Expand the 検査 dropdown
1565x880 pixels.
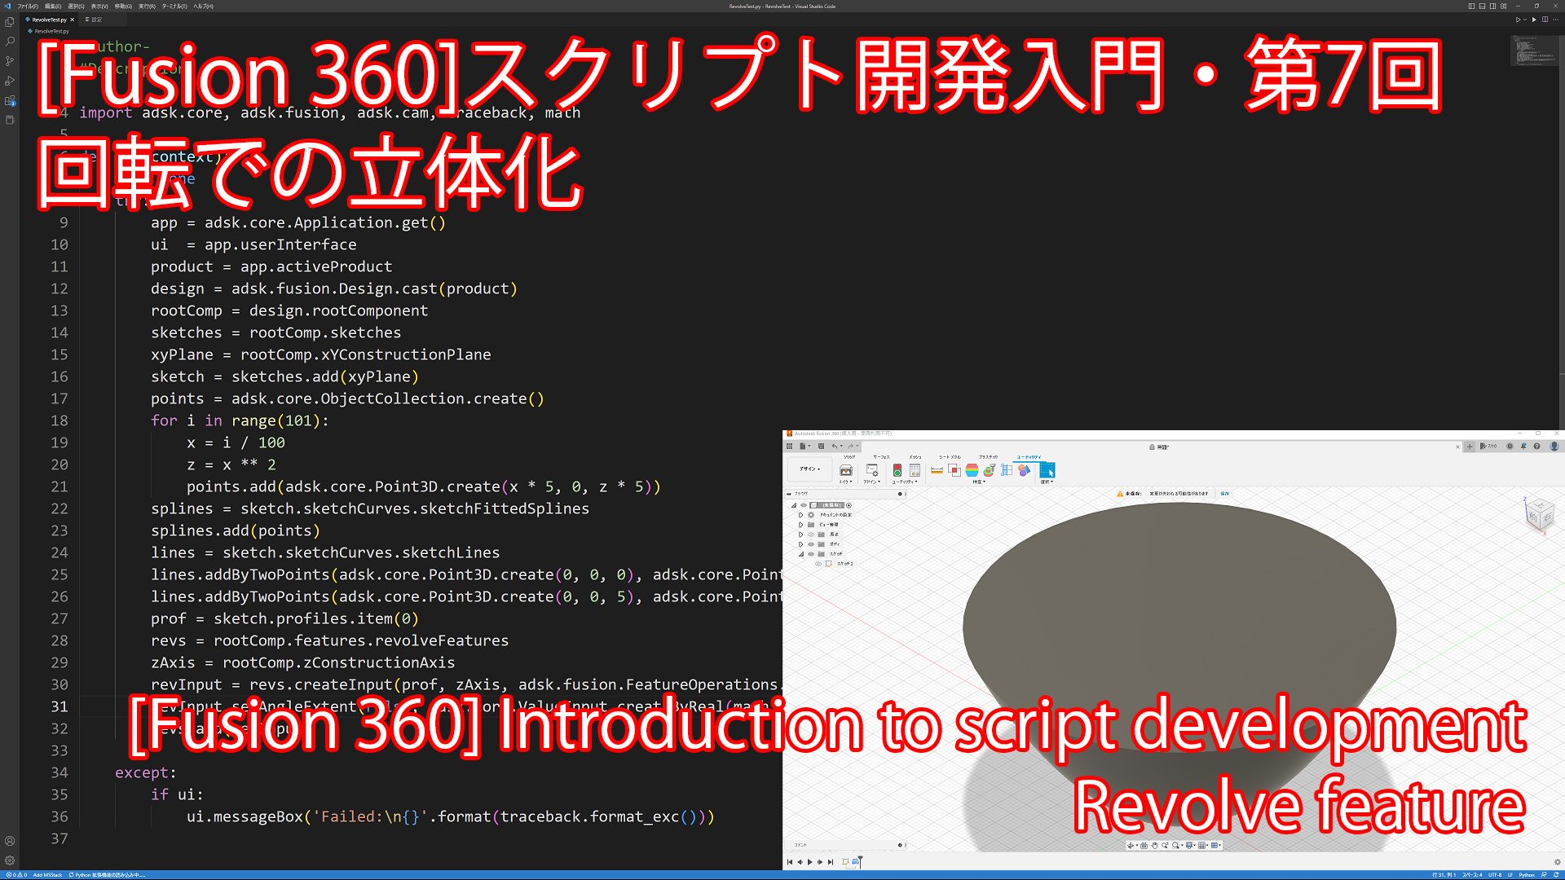tap(978, 482)
